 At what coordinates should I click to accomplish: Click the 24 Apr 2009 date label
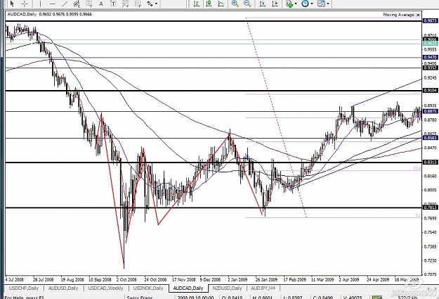[x=378, y=279]
